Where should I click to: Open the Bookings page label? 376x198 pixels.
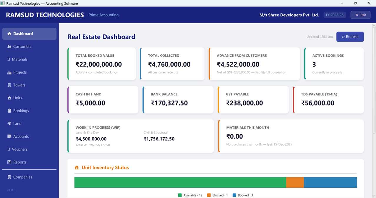[x=21, y=111]
